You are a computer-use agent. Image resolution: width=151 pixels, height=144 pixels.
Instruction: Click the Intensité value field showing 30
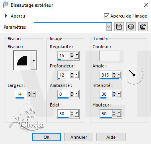click(x=106, y=94)
